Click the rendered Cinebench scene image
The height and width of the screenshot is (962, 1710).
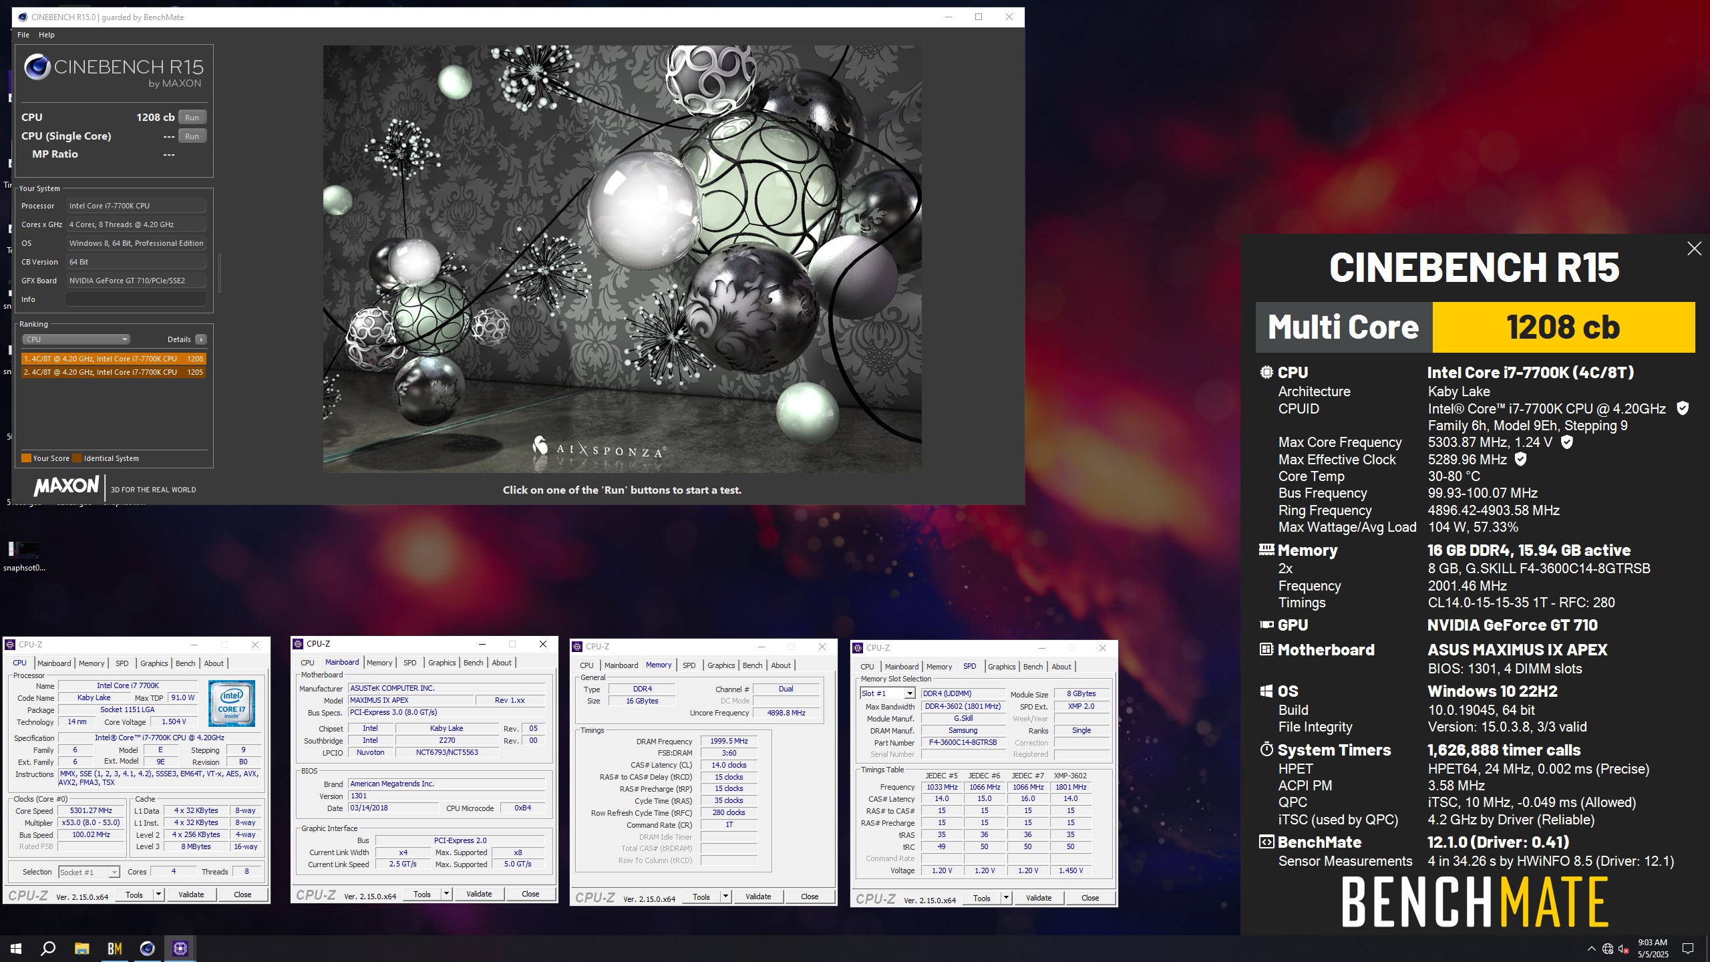(623, 259)
